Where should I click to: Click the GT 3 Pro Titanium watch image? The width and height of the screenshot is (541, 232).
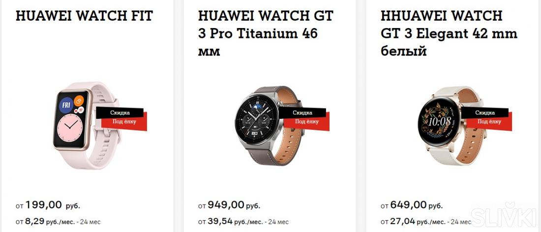click(x=269, y=125)
